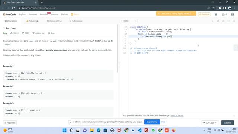This screenshot has height=134, width=238.
Task: Click the Share problem icon
Action: (49, 33)
